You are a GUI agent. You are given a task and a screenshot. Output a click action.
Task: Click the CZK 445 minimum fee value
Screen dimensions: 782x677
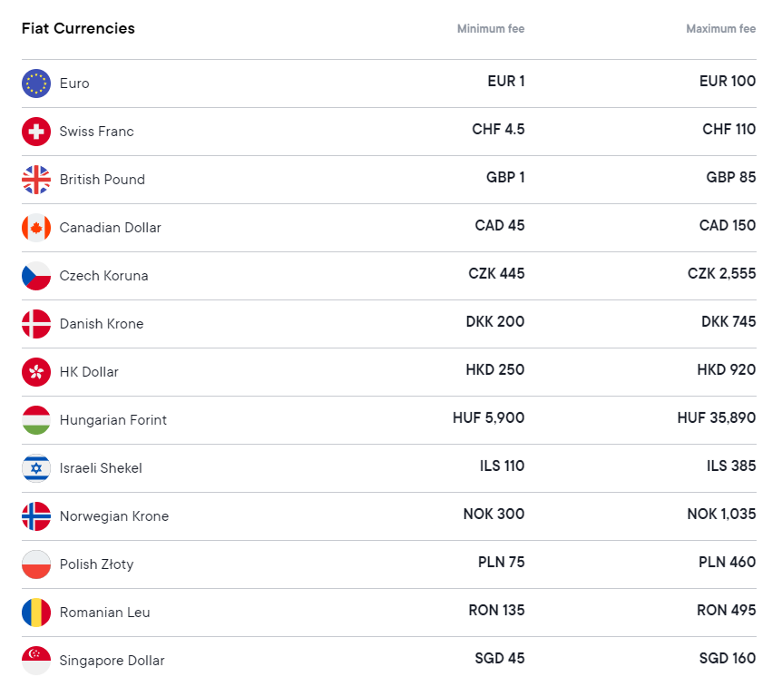click(x=496, y=274)
